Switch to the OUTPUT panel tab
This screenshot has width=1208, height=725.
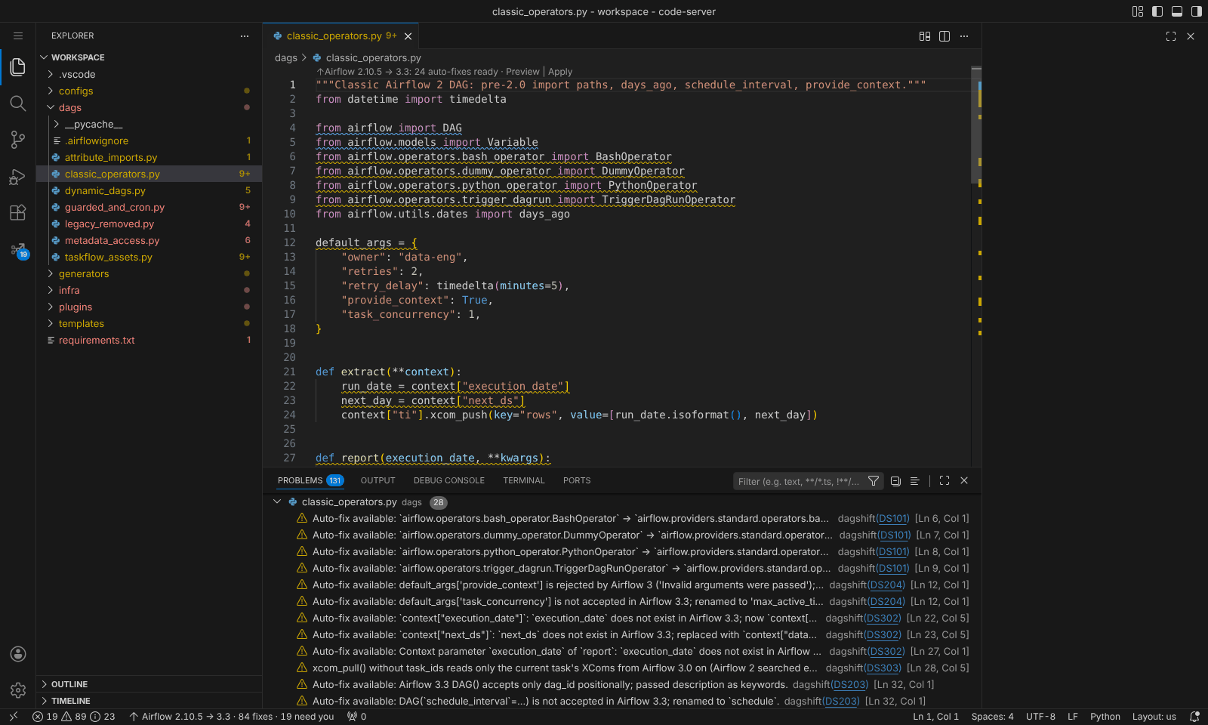pos(377,480)
